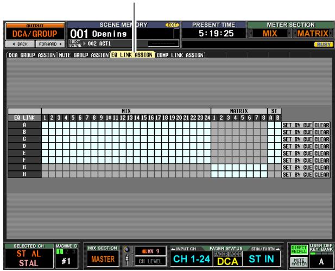The image size is (335, 271).
Task: Toggle the MUTE MASTER button
Action: pyautogui.click(x=299, y=262)
